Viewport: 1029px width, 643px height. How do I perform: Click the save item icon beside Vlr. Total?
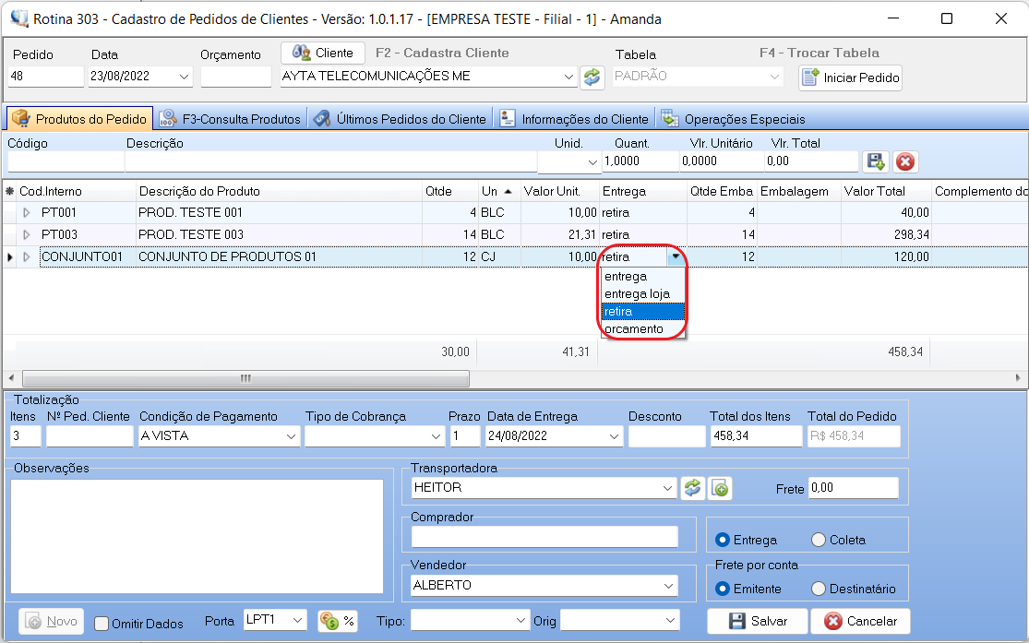click(x=876, y=161)
